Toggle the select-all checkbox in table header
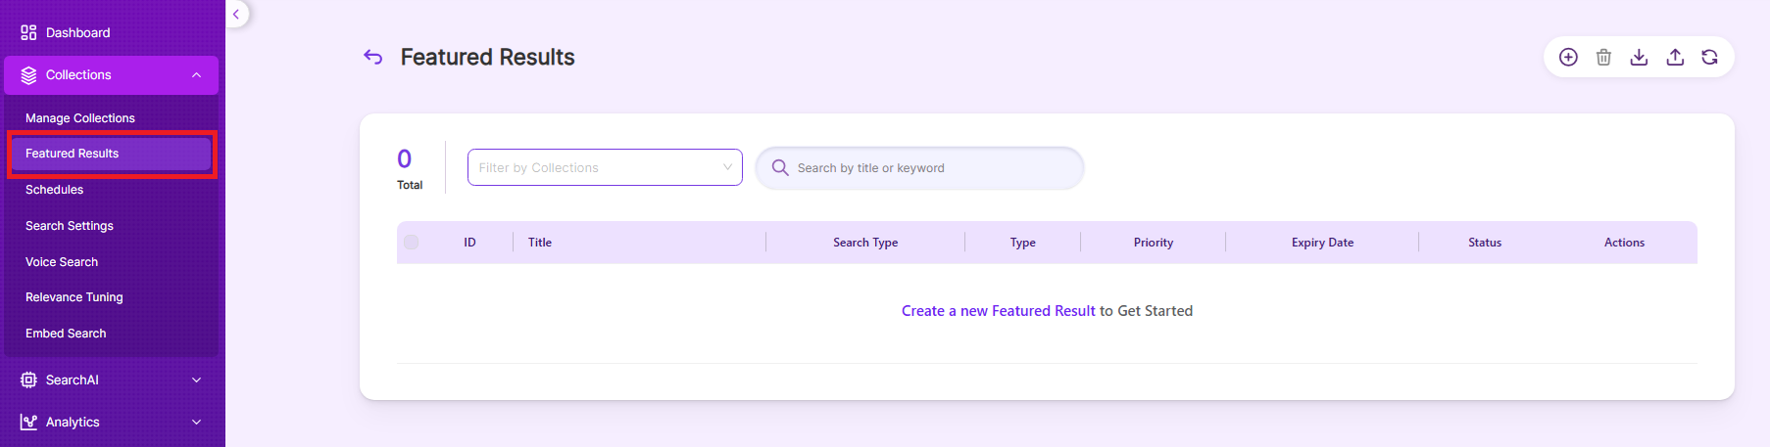This screenshot has height=447, width=1770. [x=411, y=242]
